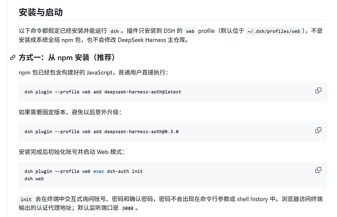The width and height of the screenshot is (337, 217).
Task: Click the sentence about npm 包已经包含构建好的 JavaScript
Action: 93,72
